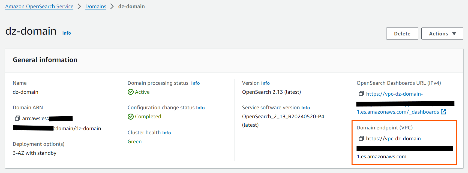Viewport: 468px width, 173px height.
Task: Select the 1.es.amazonaws.com endpoint text
Action: point(382,157)
